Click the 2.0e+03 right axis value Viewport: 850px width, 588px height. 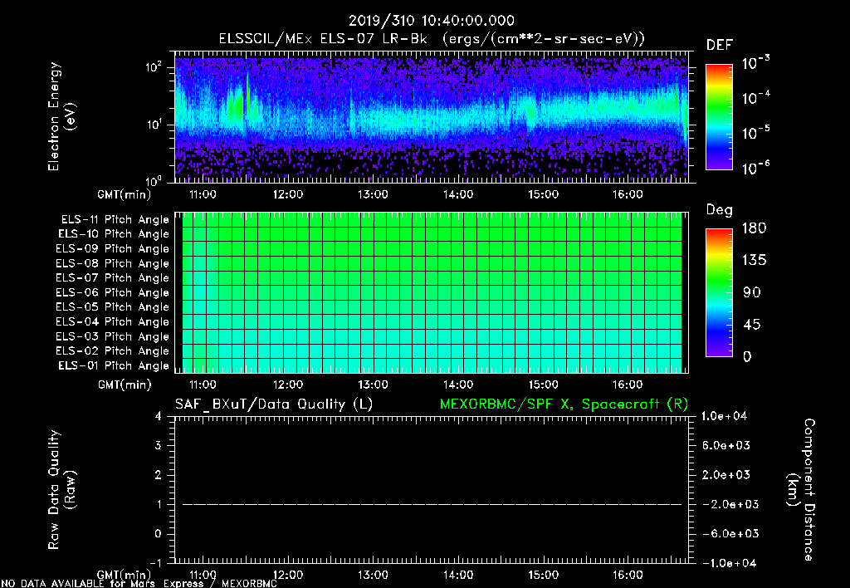click(x=726, y=475)
